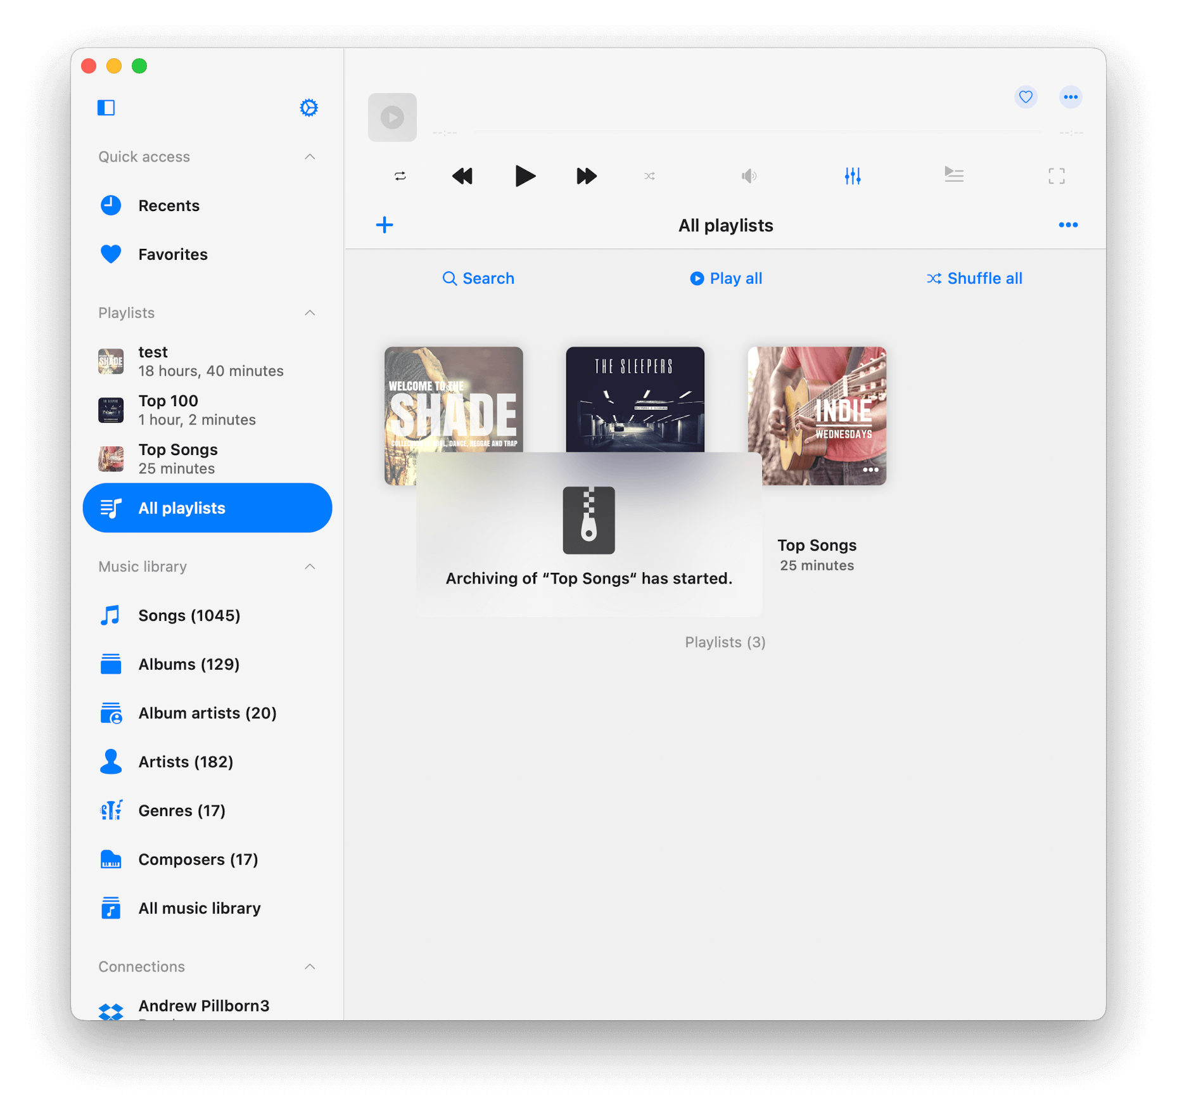Toggle repeat mode
Screen dimensions: 1177x1114
point(400,176)
